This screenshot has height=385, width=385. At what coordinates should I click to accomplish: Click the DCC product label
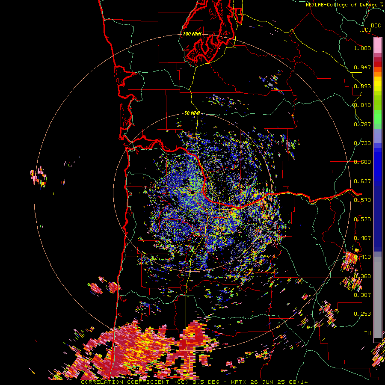tap(376, 25)
